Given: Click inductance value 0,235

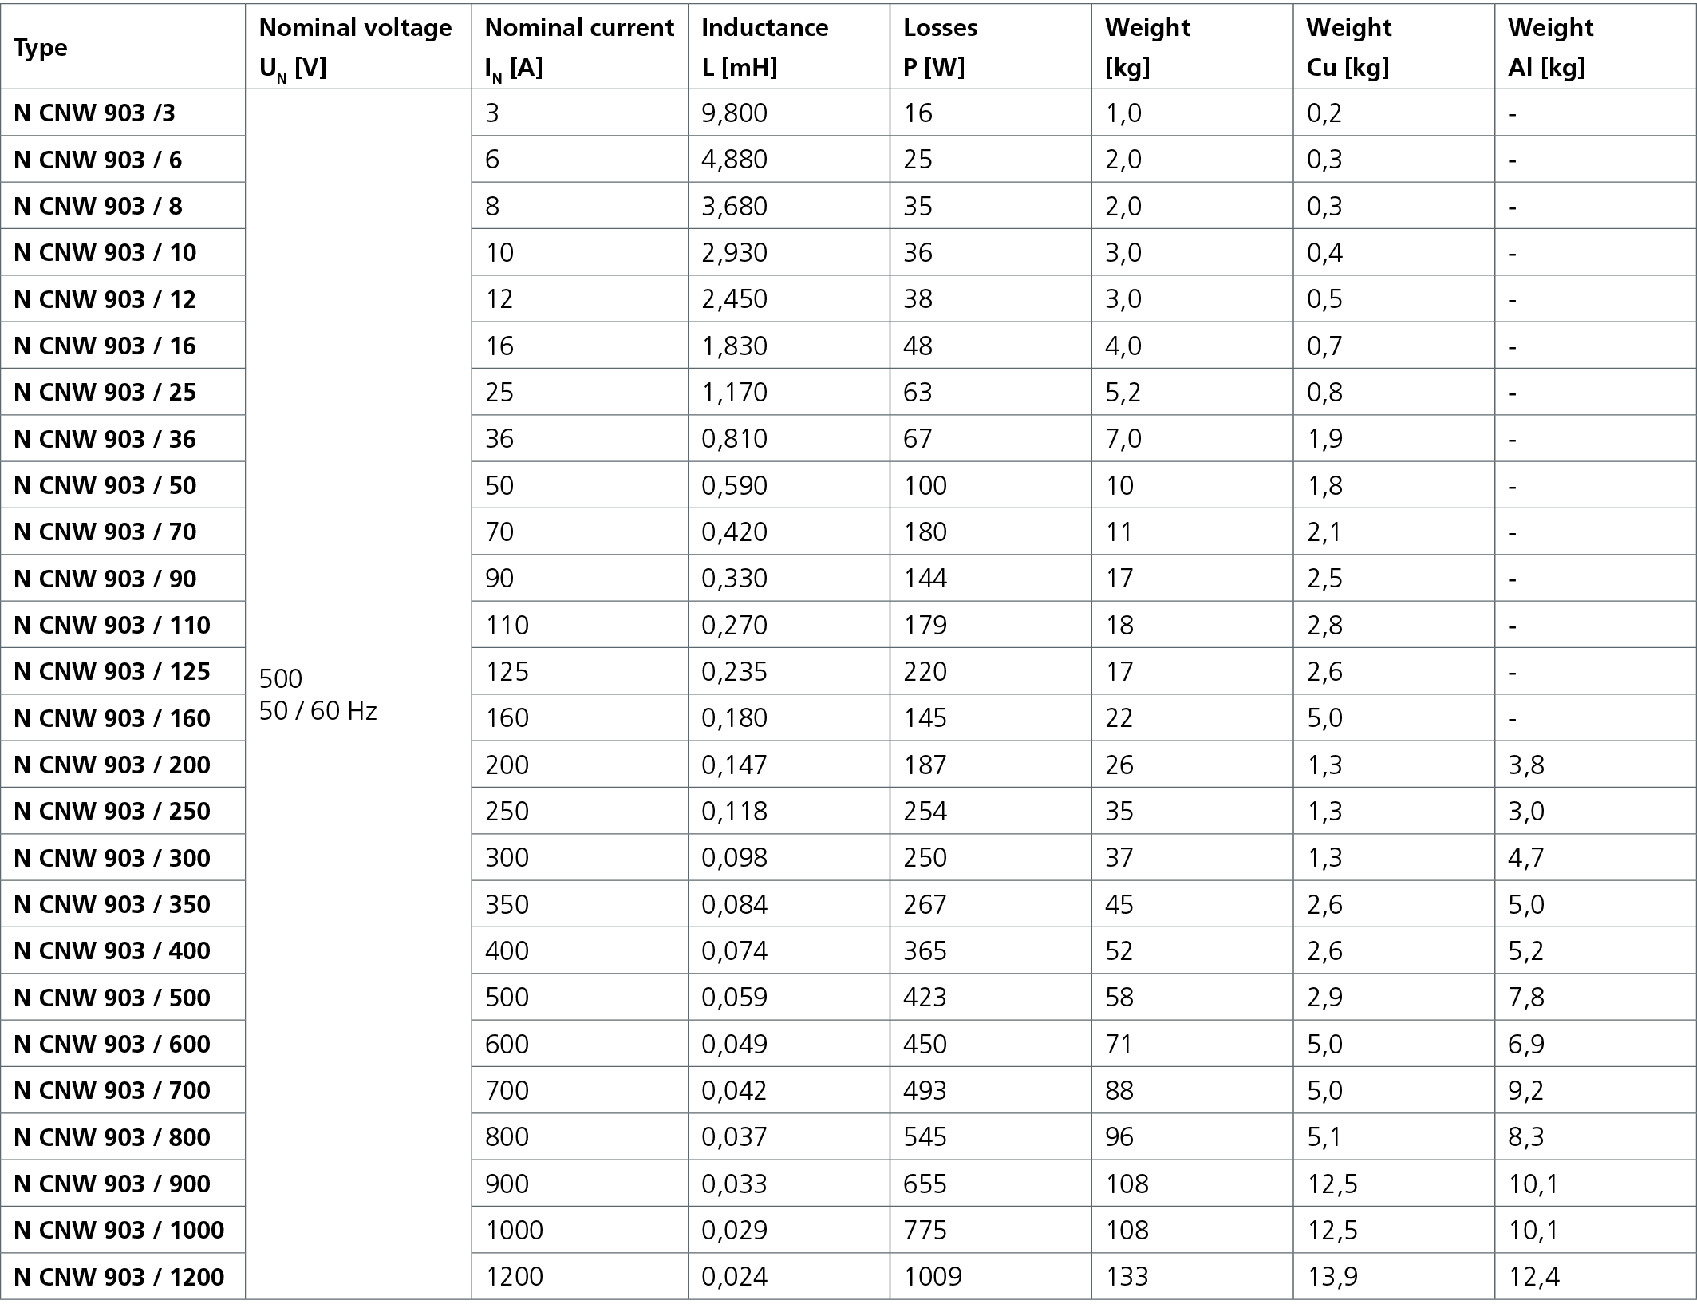Looking at the screenshot, I should pos(734,671).
